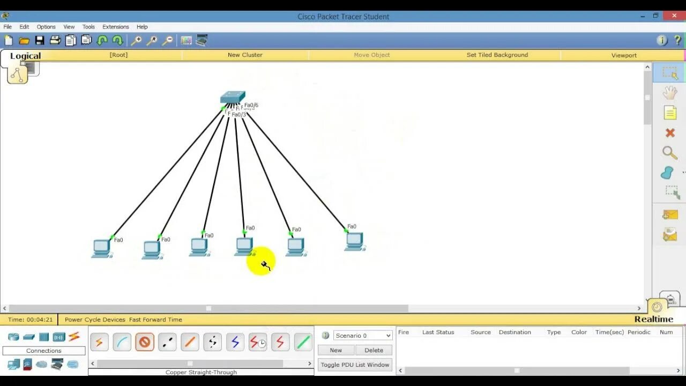
Task: Pick the blue Coaxial cable
Action: [235, 342]
